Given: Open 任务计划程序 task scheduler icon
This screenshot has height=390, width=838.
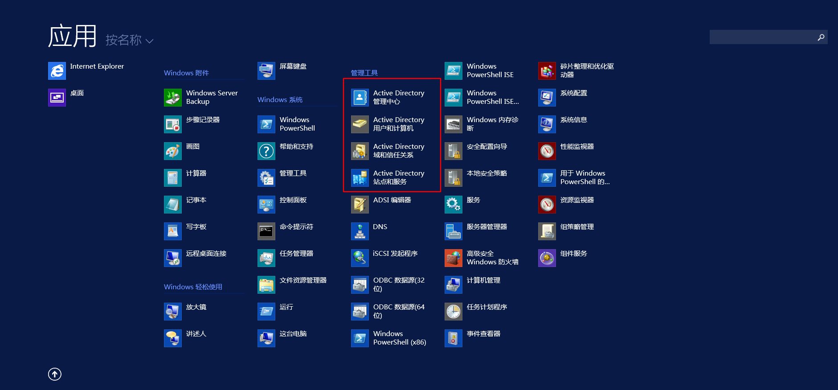Looking at the screenshot, I should point(454,312).
